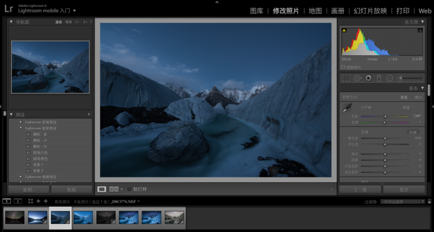This screenshot has height=232, width=434.
Task: Pick the white balance eyedropper tool
Action: click(347, 108)
